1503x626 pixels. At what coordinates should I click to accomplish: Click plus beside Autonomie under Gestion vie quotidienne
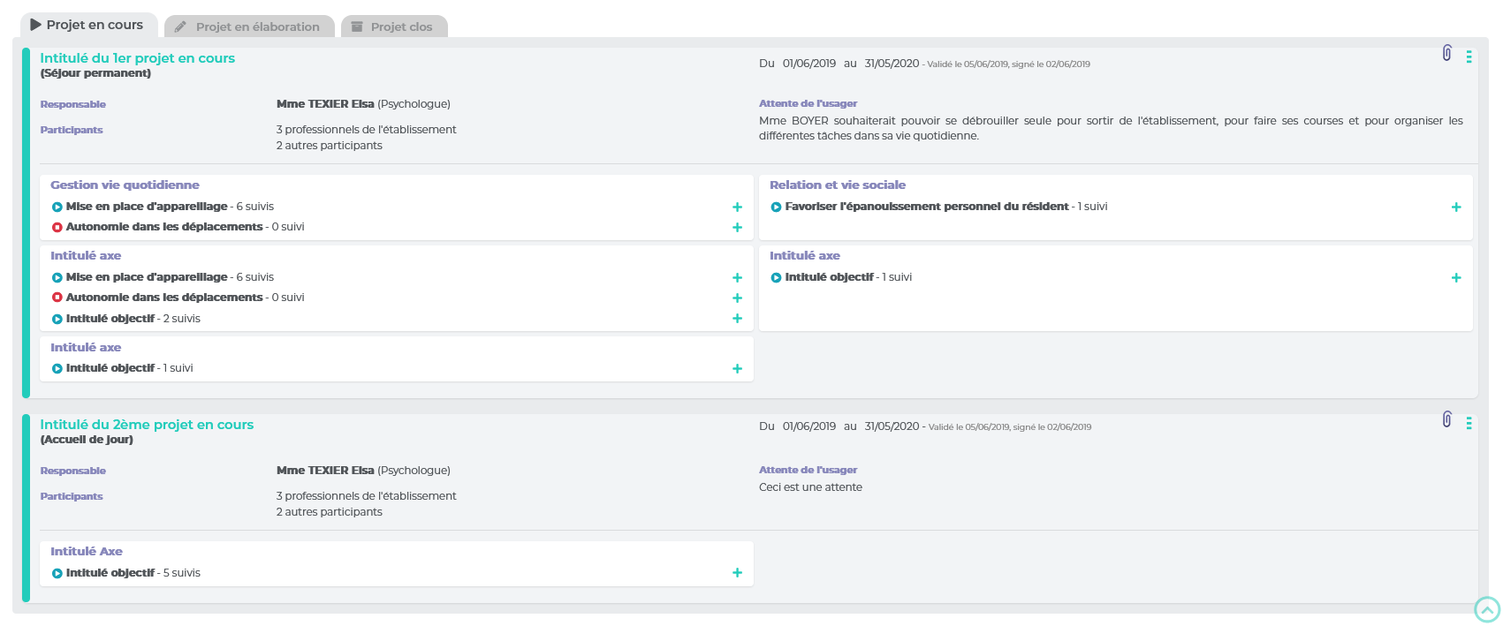pos(737,228)
